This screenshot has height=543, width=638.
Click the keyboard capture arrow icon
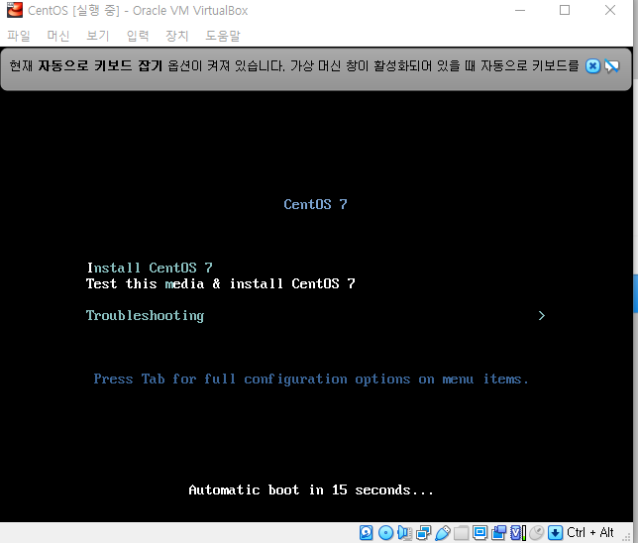pyautogui.click(x=556, y=532)
